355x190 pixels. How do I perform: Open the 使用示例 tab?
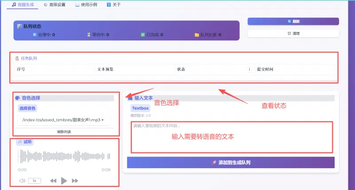86,4
